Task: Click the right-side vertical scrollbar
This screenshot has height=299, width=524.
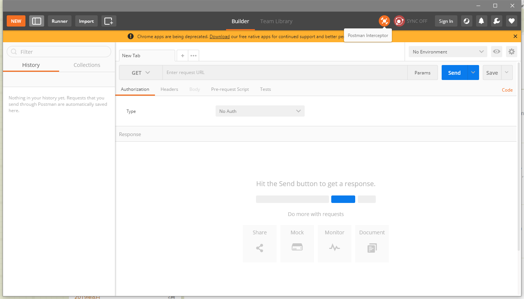Action: pyautogui.click(x=518, y=157)
